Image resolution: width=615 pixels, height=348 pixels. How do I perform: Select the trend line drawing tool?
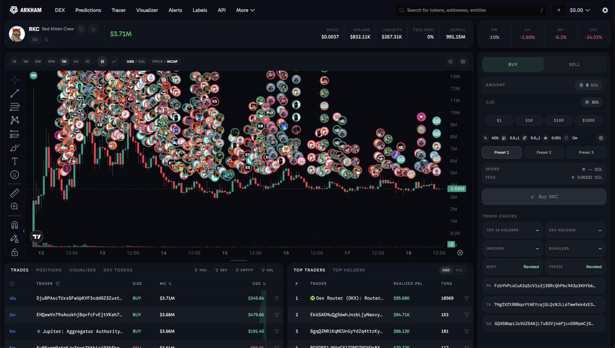click(14, 93)
